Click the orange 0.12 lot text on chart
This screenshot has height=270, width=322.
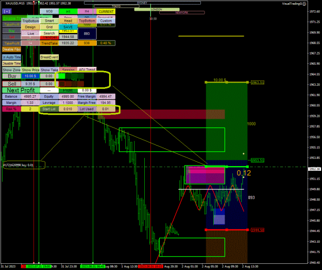click(244, 173)
